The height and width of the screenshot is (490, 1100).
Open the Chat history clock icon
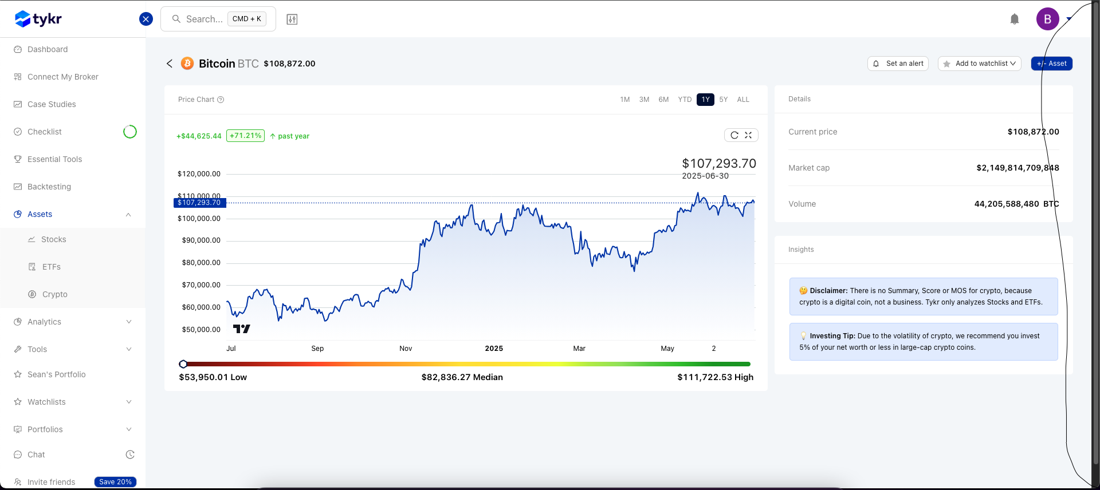130,455
